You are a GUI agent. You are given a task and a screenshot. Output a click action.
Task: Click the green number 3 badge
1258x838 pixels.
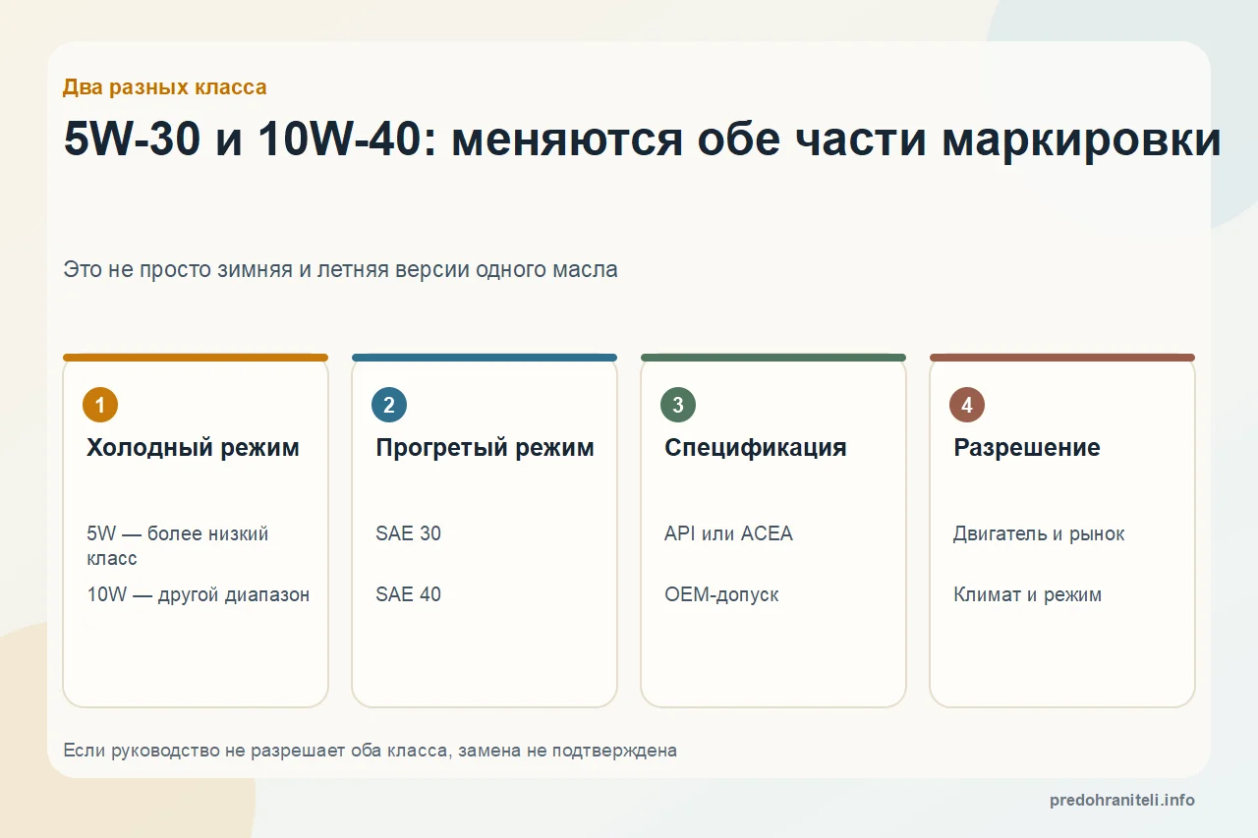678,405
